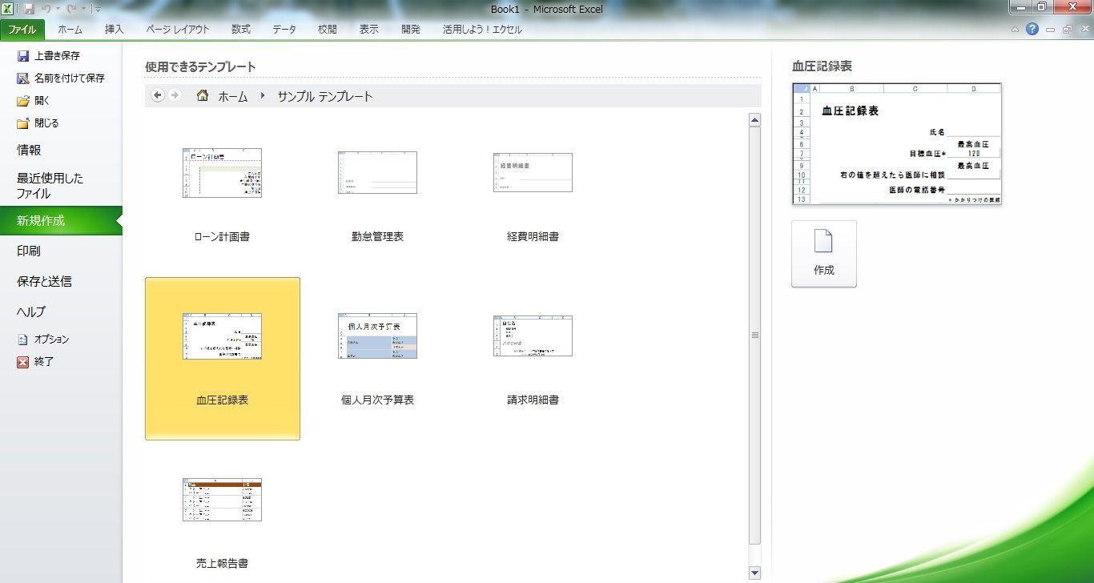Image resolution: width=1094 pixels, height=583 pixels.
Task: Click the Excel application icon in title bar
Action: (x=7, y=9)
